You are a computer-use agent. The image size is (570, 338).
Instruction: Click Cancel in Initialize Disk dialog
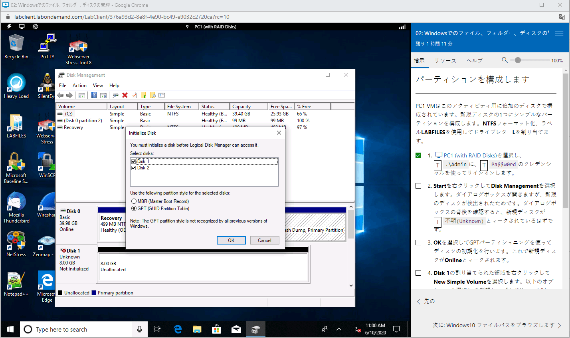pyautogui.click(x=264, y=240)
